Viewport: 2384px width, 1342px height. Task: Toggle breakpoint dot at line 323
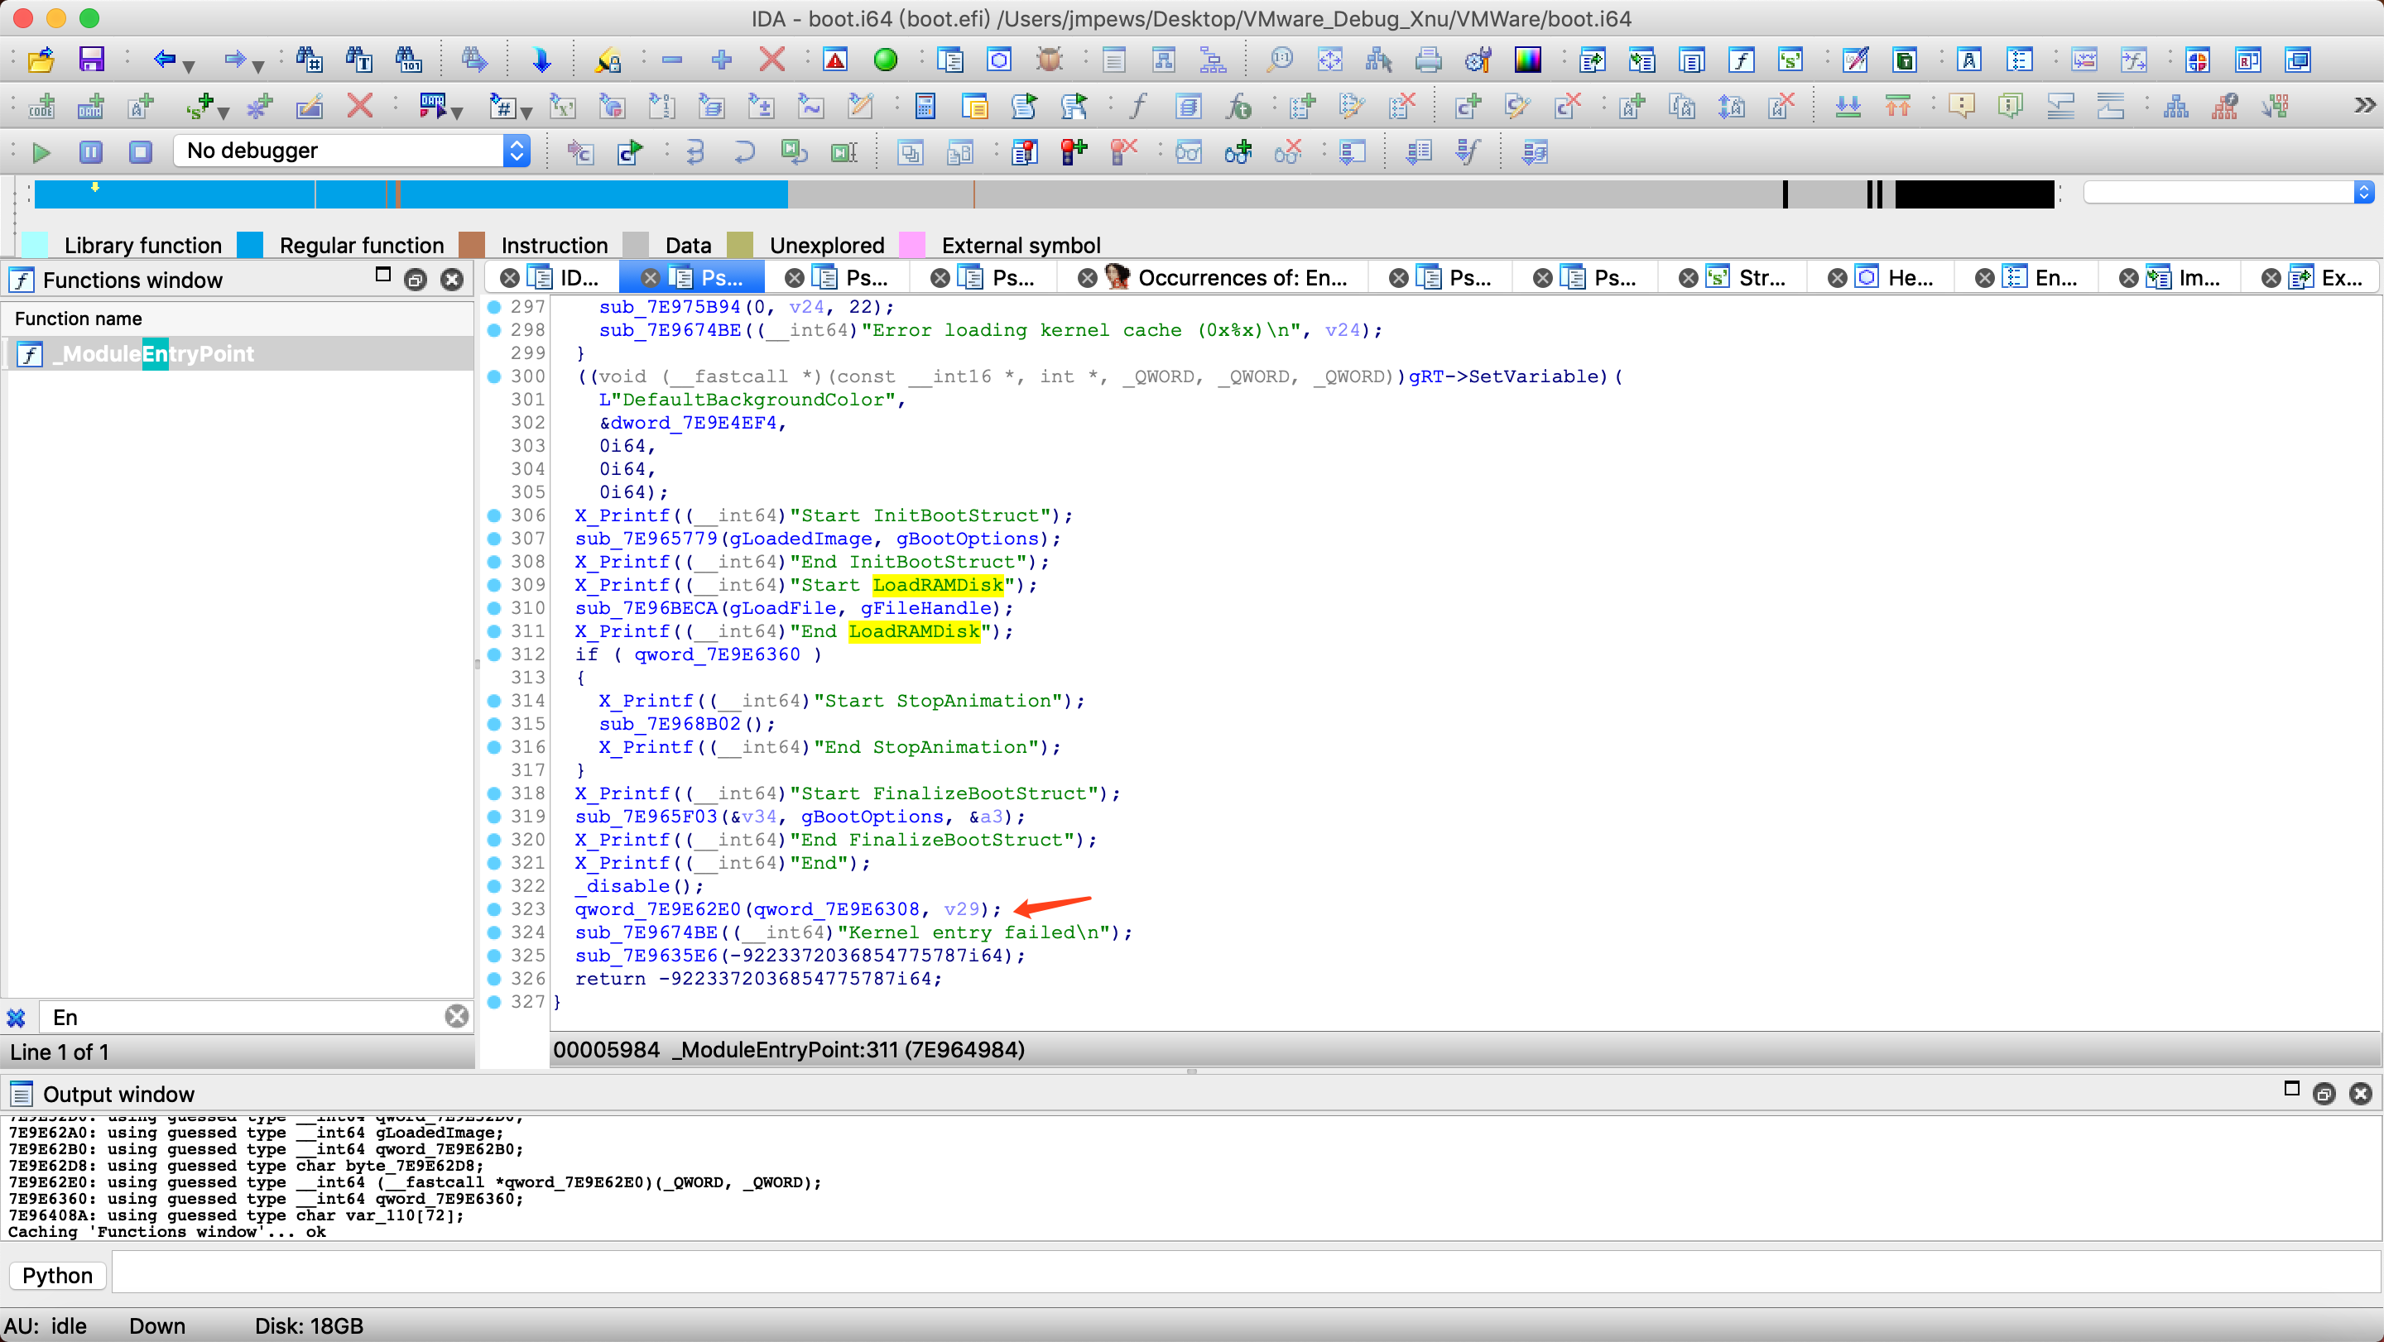[x=494, y=909]
